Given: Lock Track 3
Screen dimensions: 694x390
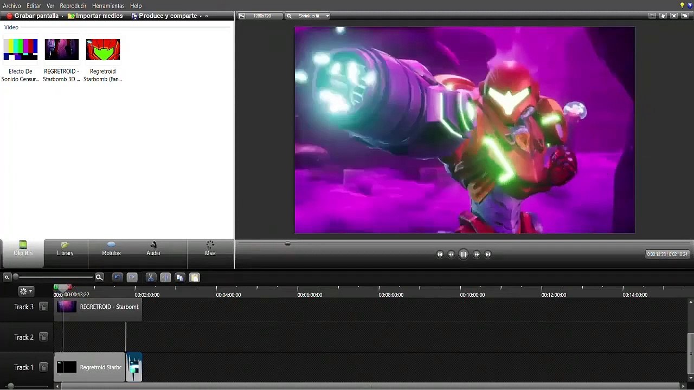Looking at the screenshot, I should pyautogui.click(x=44, y=307).
